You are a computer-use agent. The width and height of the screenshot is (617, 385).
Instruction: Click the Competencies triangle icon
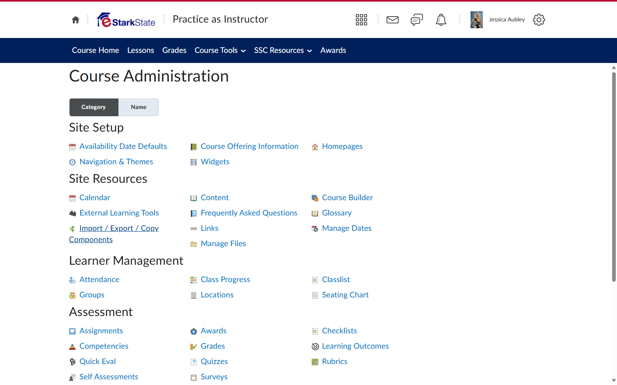pos(72,347)
